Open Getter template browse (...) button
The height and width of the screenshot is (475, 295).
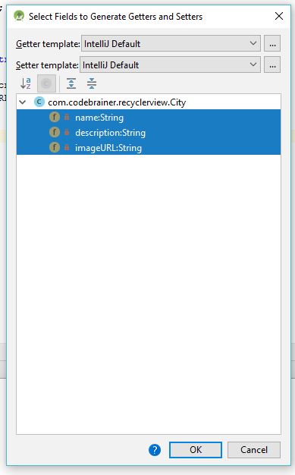click(272, 43)
